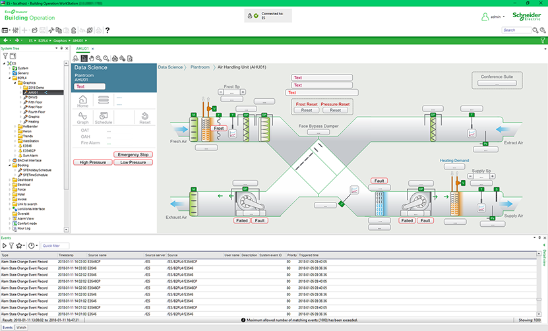Click the Help question mark icon

pos(107,30)
